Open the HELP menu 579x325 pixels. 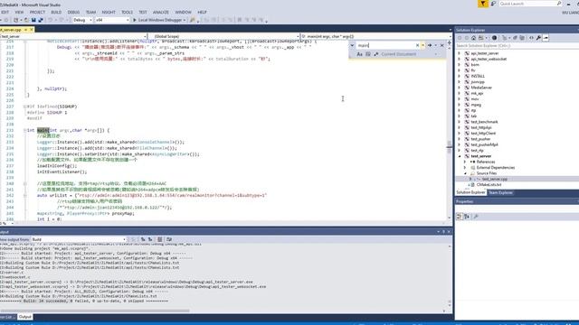[202, 12]
